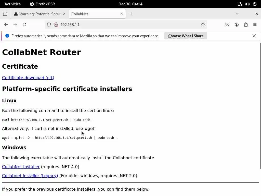261x196 pixels.
Task: Open Save to Pocket icon
Action: (227, 25)
